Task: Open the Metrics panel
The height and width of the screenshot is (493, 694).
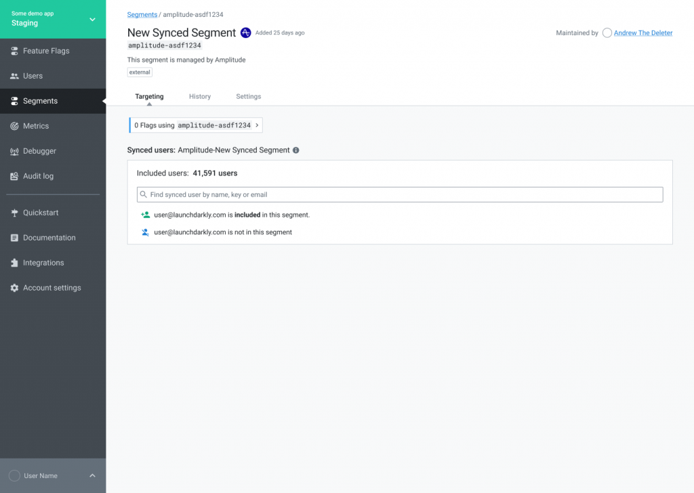Action: tap(35, 125)
